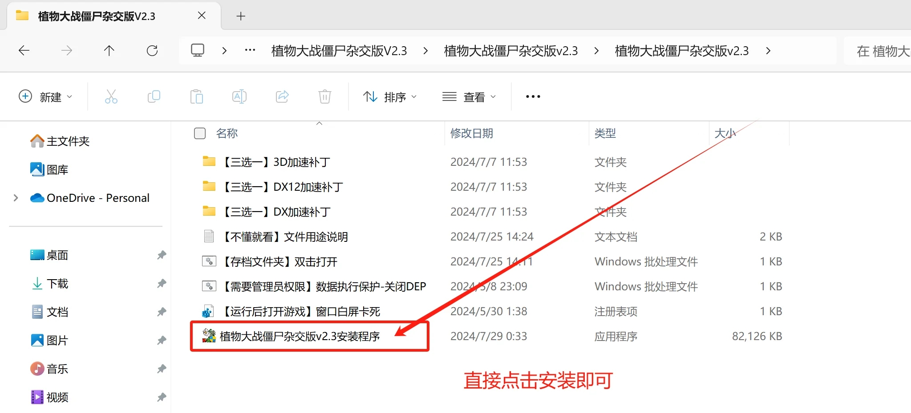Viewport: 911px width, 413px height.
Task: Open 主文件夹 Home in sidebar
Action: (60, 141)
